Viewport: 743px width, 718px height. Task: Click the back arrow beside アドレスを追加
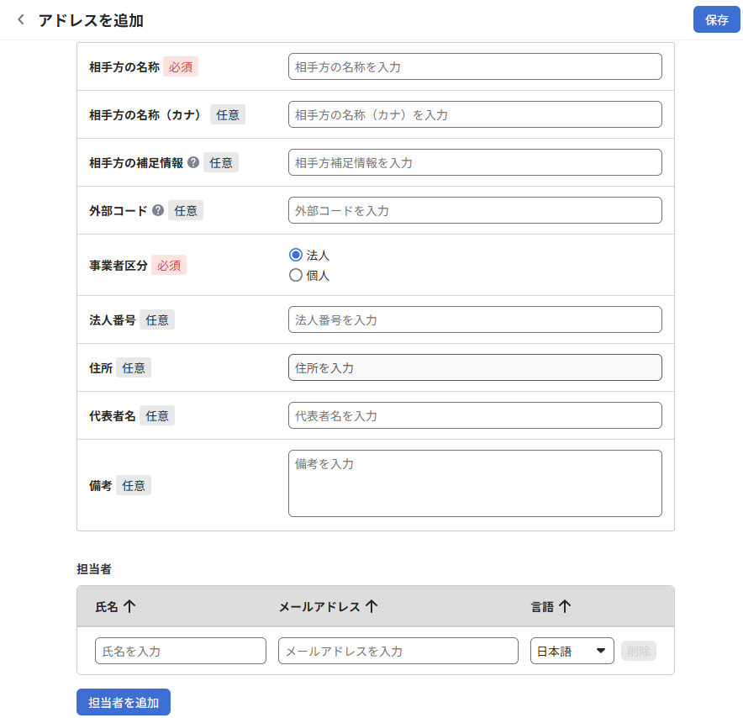click(x=21, y=19)
